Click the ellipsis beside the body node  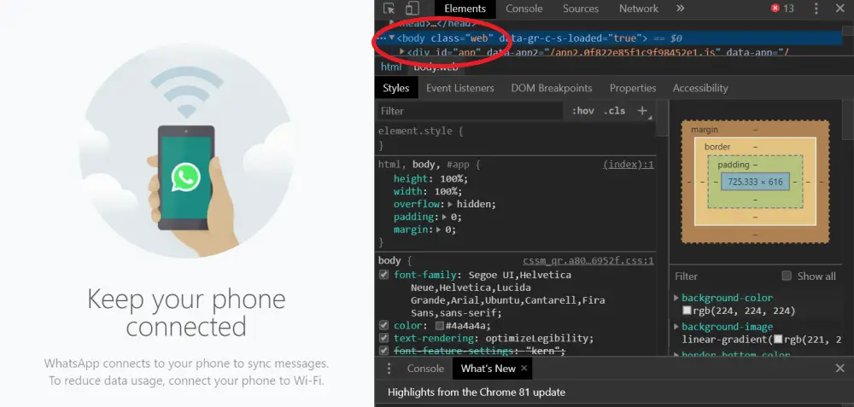click(381, 38)
